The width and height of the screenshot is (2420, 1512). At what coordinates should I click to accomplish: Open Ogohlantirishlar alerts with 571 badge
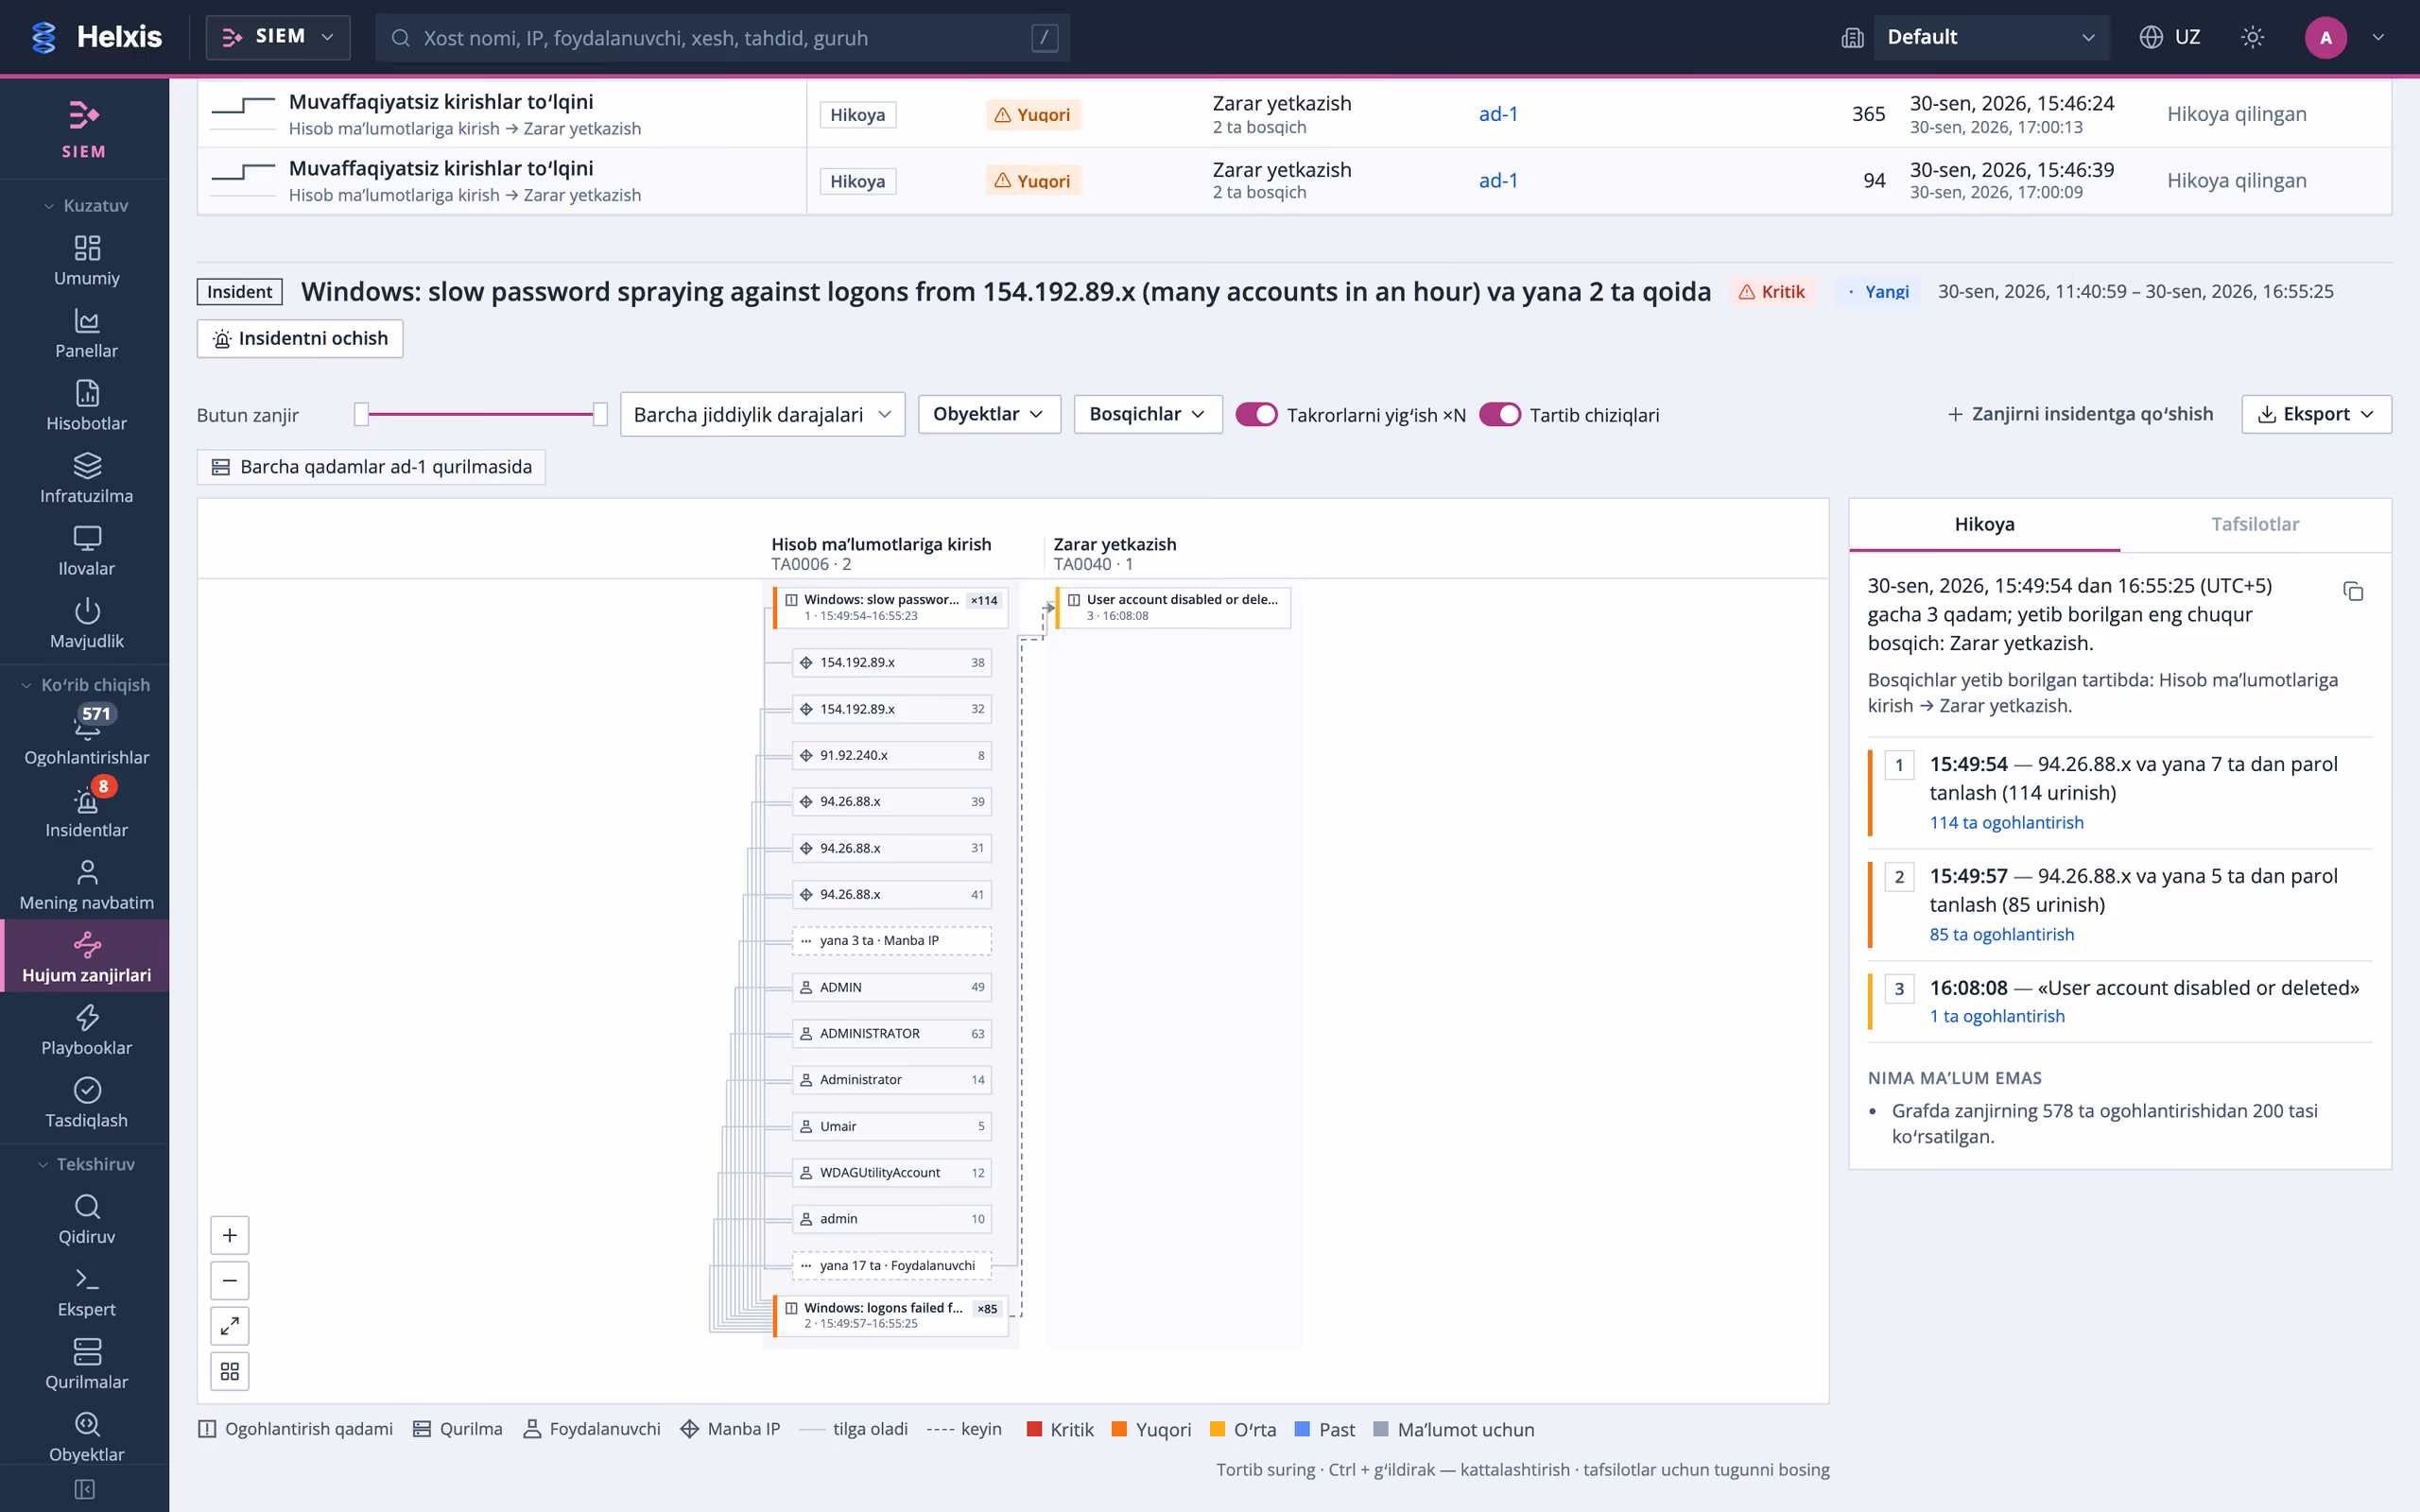86,737
